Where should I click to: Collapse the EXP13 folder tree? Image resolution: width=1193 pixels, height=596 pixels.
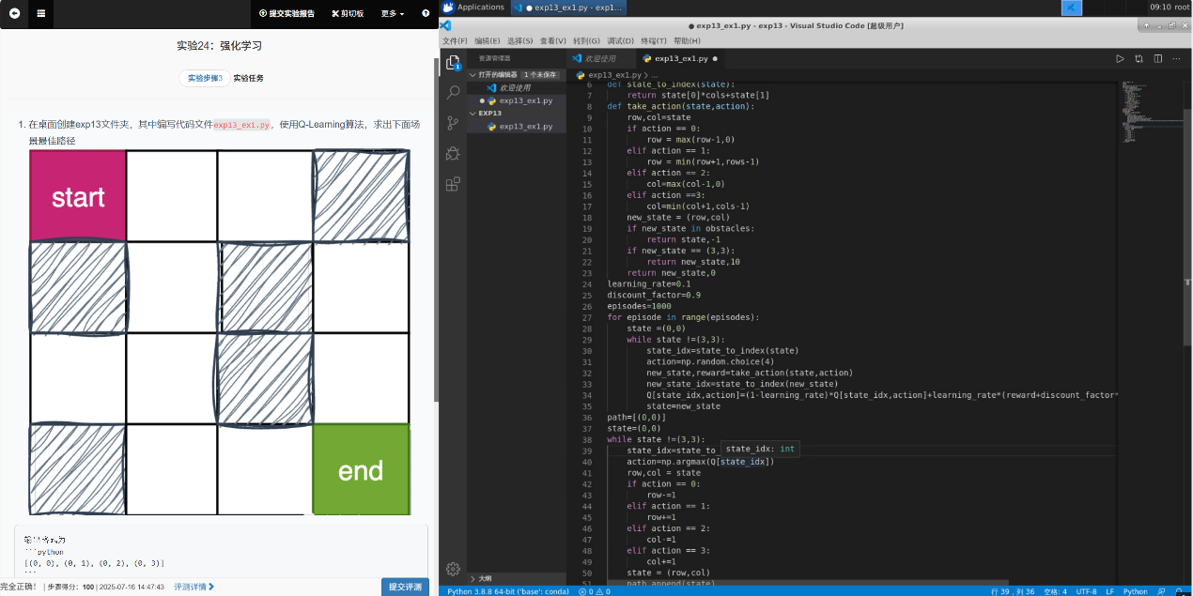coord(473,113)
